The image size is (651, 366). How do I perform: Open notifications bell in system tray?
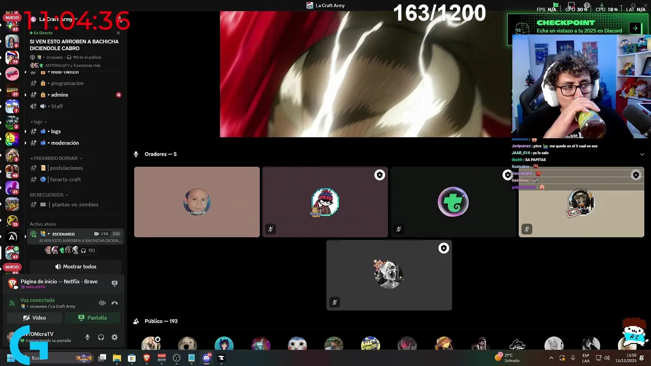642,358
